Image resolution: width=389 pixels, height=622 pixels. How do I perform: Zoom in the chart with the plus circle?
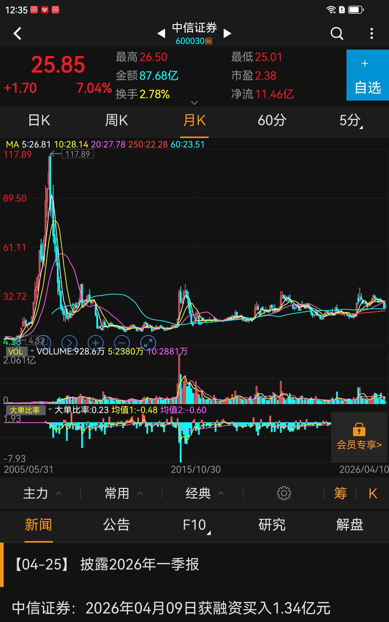[x=96, y=343]
